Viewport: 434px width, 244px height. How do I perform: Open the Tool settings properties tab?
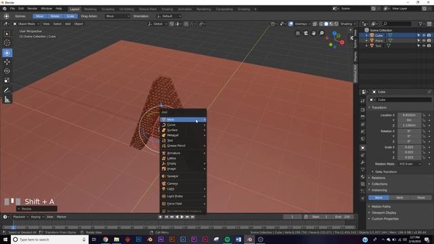363,101
